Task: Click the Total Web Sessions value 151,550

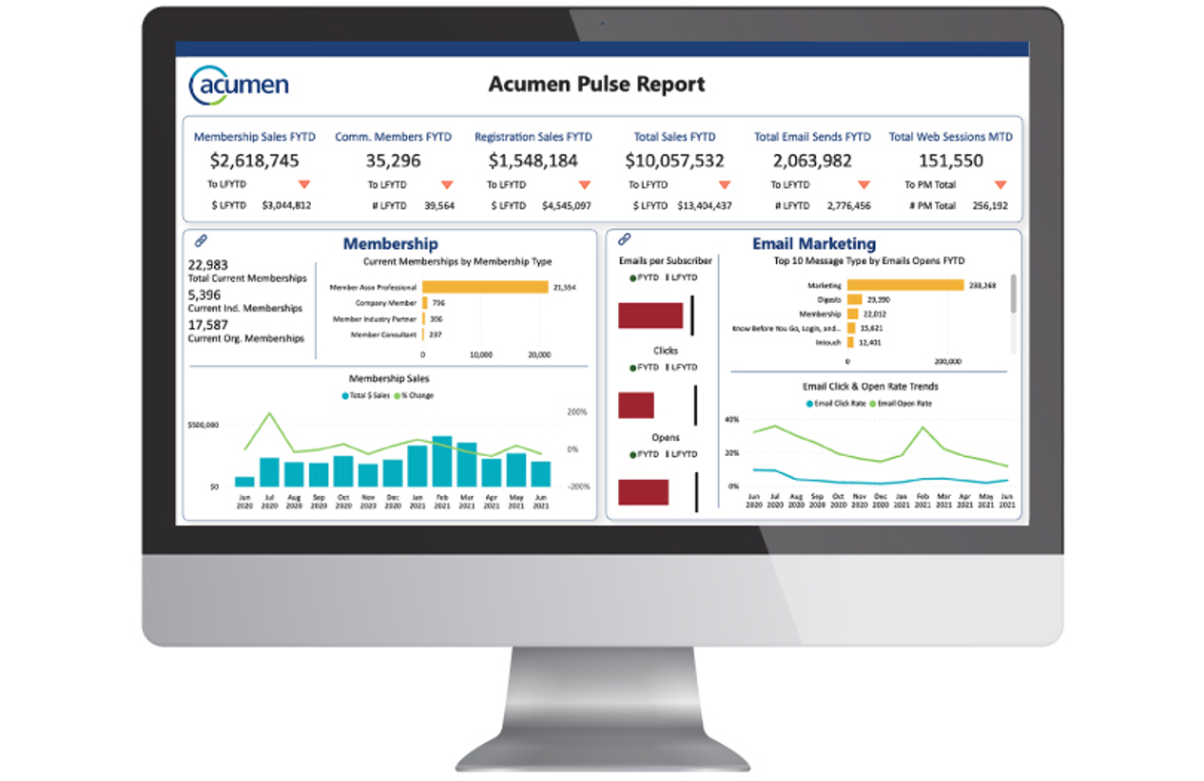Action: (950, 161)
